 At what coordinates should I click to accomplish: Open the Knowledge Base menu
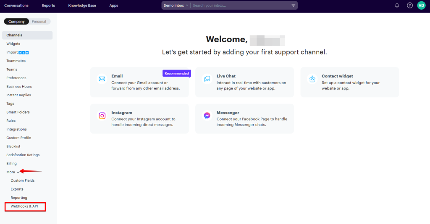[x=82, y=5]
